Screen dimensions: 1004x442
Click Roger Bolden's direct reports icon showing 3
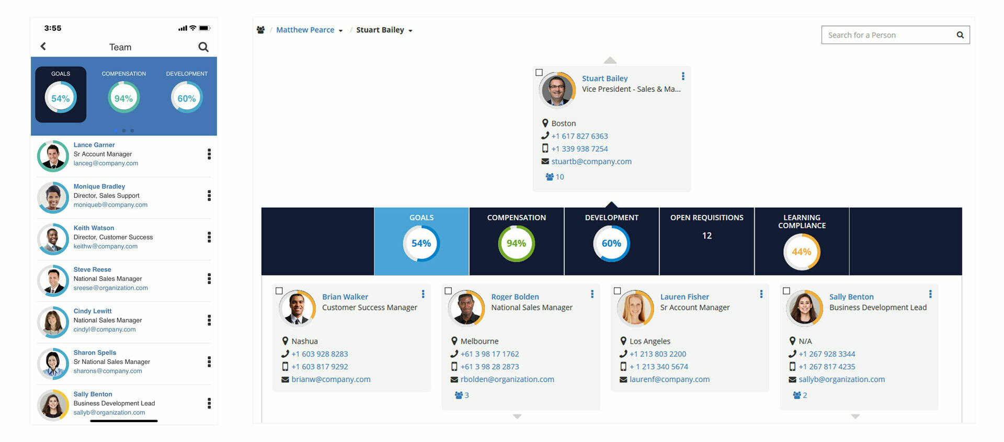[459, 395]
